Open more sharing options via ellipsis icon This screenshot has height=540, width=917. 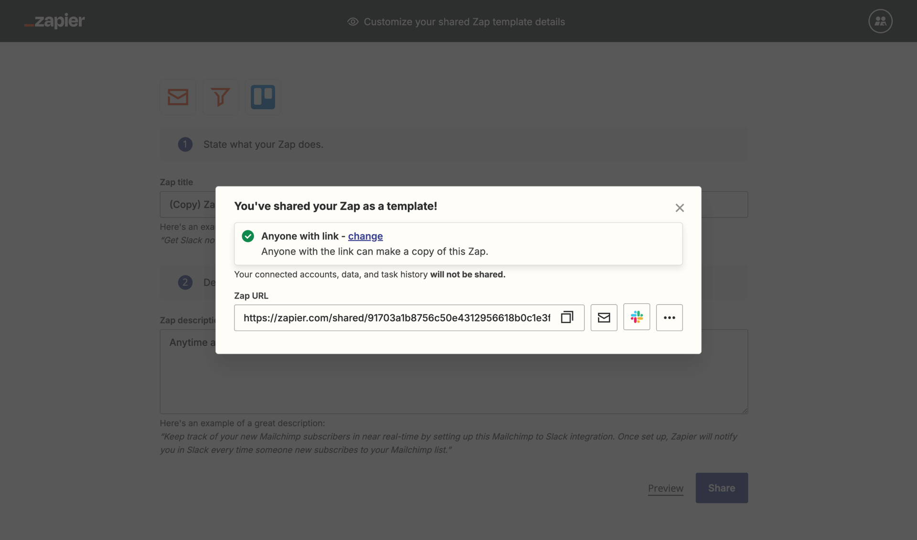669,317
